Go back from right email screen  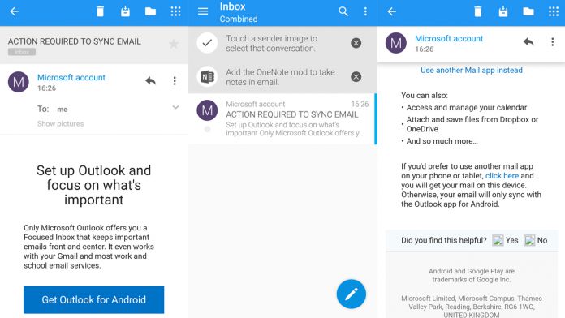(392, 11)
